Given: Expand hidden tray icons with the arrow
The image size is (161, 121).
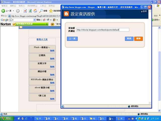Looking at the screenshot, I should [x=136, y=119].
